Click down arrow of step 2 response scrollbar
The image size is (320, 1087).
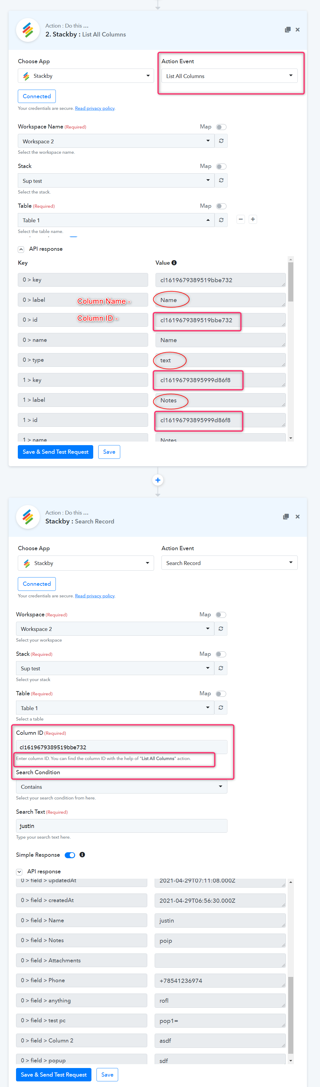click(x=290, y=438)
